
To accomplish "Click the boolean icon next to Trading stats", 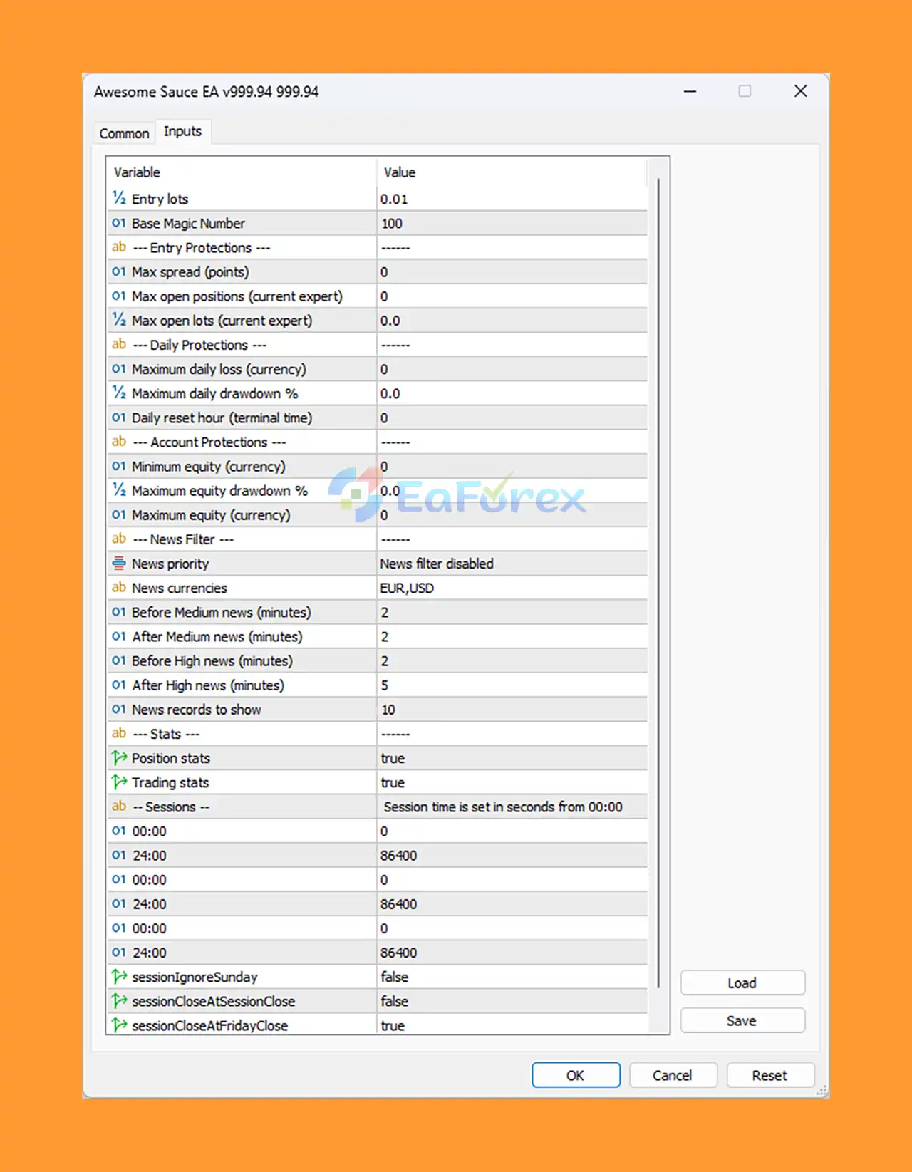I will [119, 782].
